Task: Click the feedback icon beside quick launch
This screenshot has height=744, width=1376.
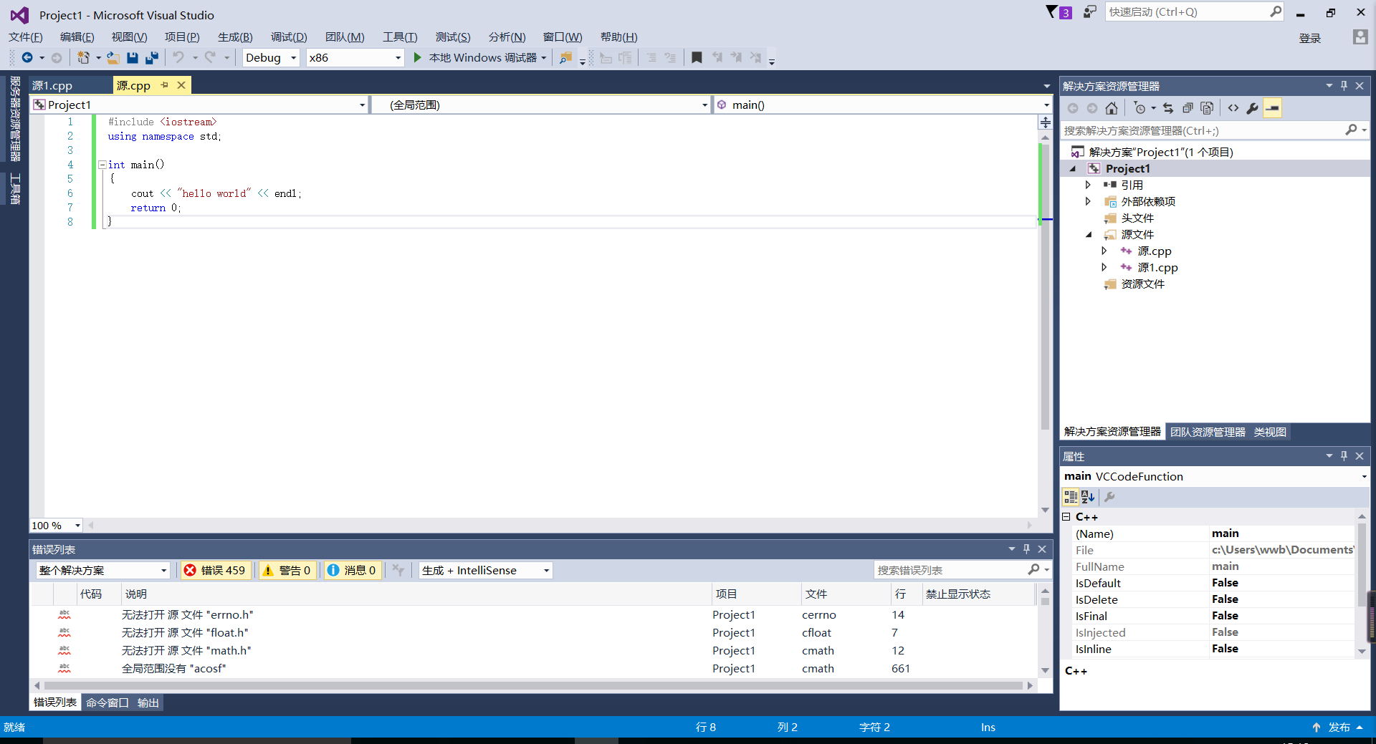Action: [1089, 11]
